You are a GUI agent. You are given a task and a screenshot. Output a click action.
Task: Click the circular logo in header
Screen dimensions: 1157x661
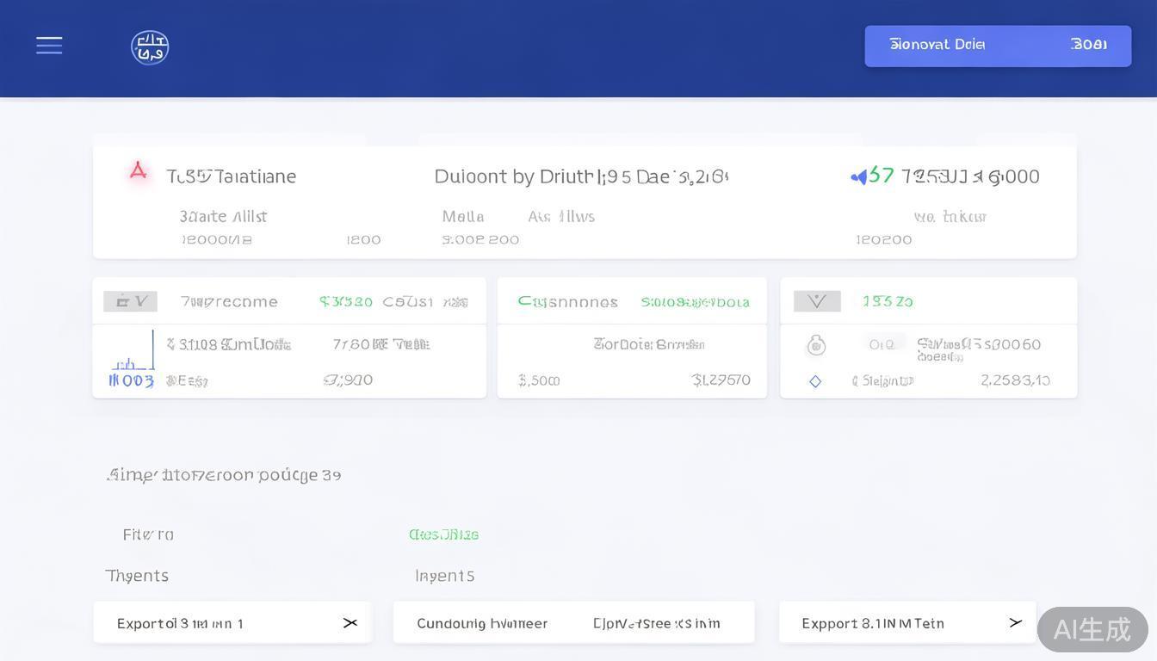(150, 47)
